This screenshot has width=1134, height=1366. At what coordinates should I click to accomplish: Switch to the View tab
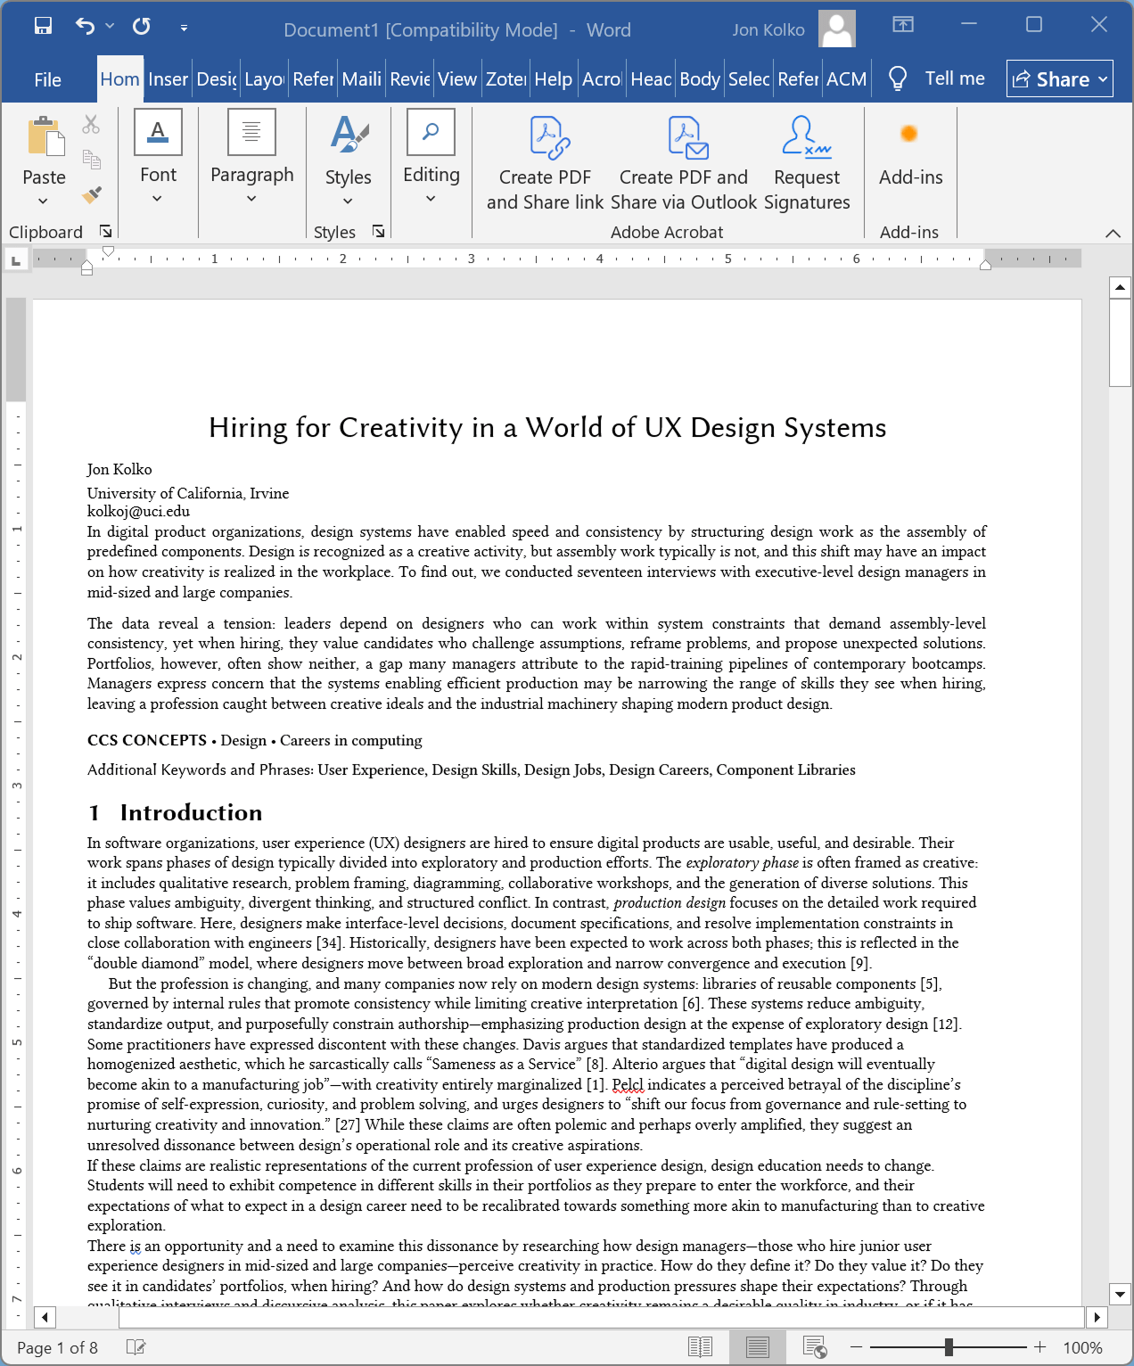pos(456,79)
